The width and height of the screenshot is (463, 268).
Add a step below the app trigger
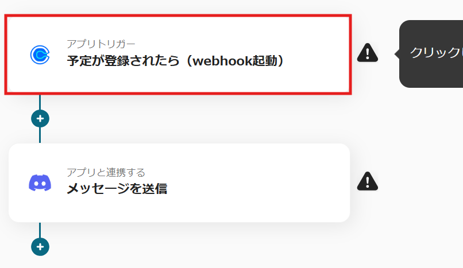tap(40, 119)
